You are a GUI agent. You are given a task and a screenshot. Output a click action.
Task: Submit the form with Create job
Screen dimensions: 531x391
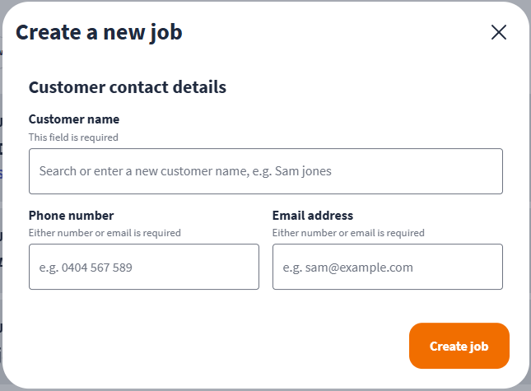(459, 346)
